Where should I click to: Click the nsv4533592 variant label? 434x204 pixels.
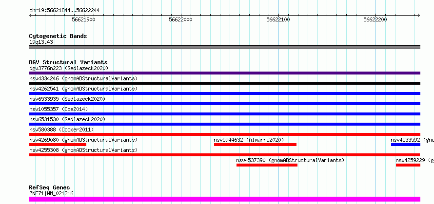[x=412, y=140]
